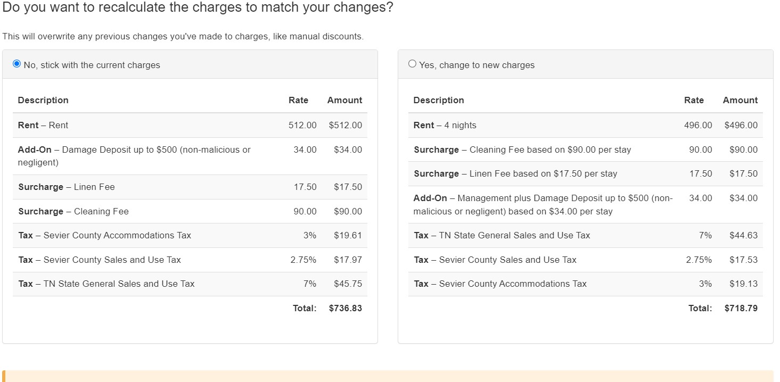This screenshot has width=780, height=382.
Task: Click the new charges total of $718.79
Action: (x=741, y=308)
